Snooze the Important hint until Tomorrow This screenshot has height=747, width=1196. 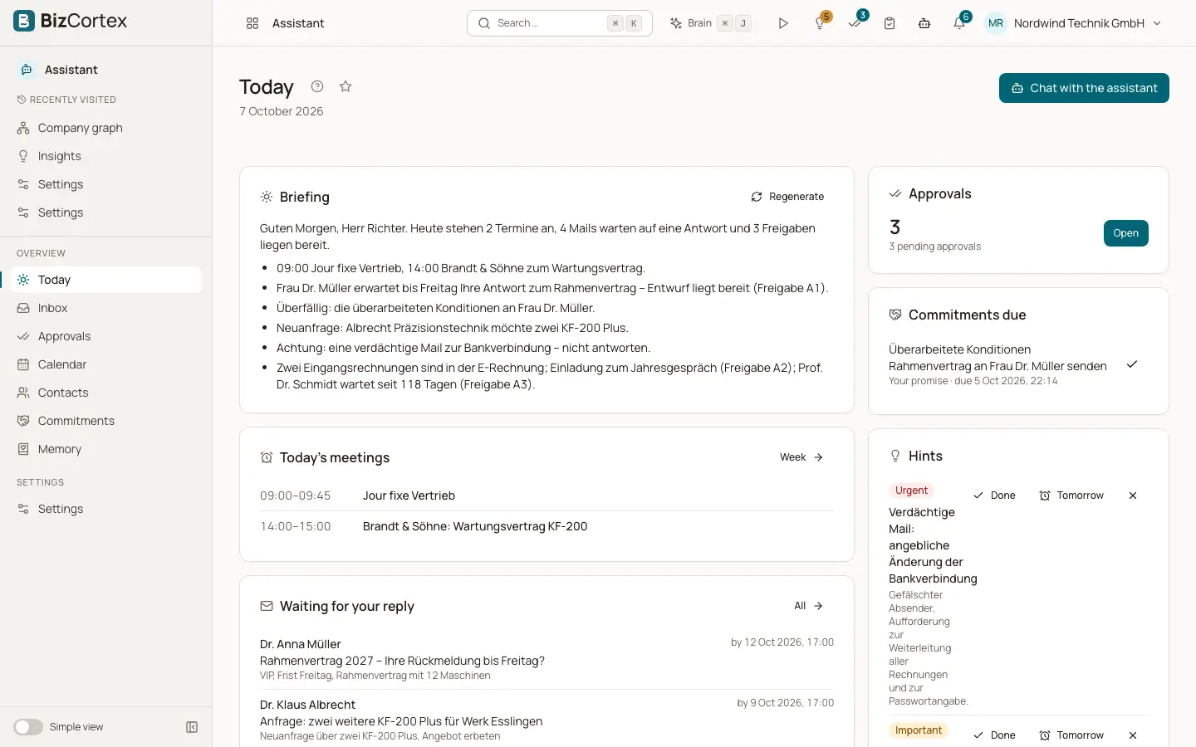(x=1071, y=735)
